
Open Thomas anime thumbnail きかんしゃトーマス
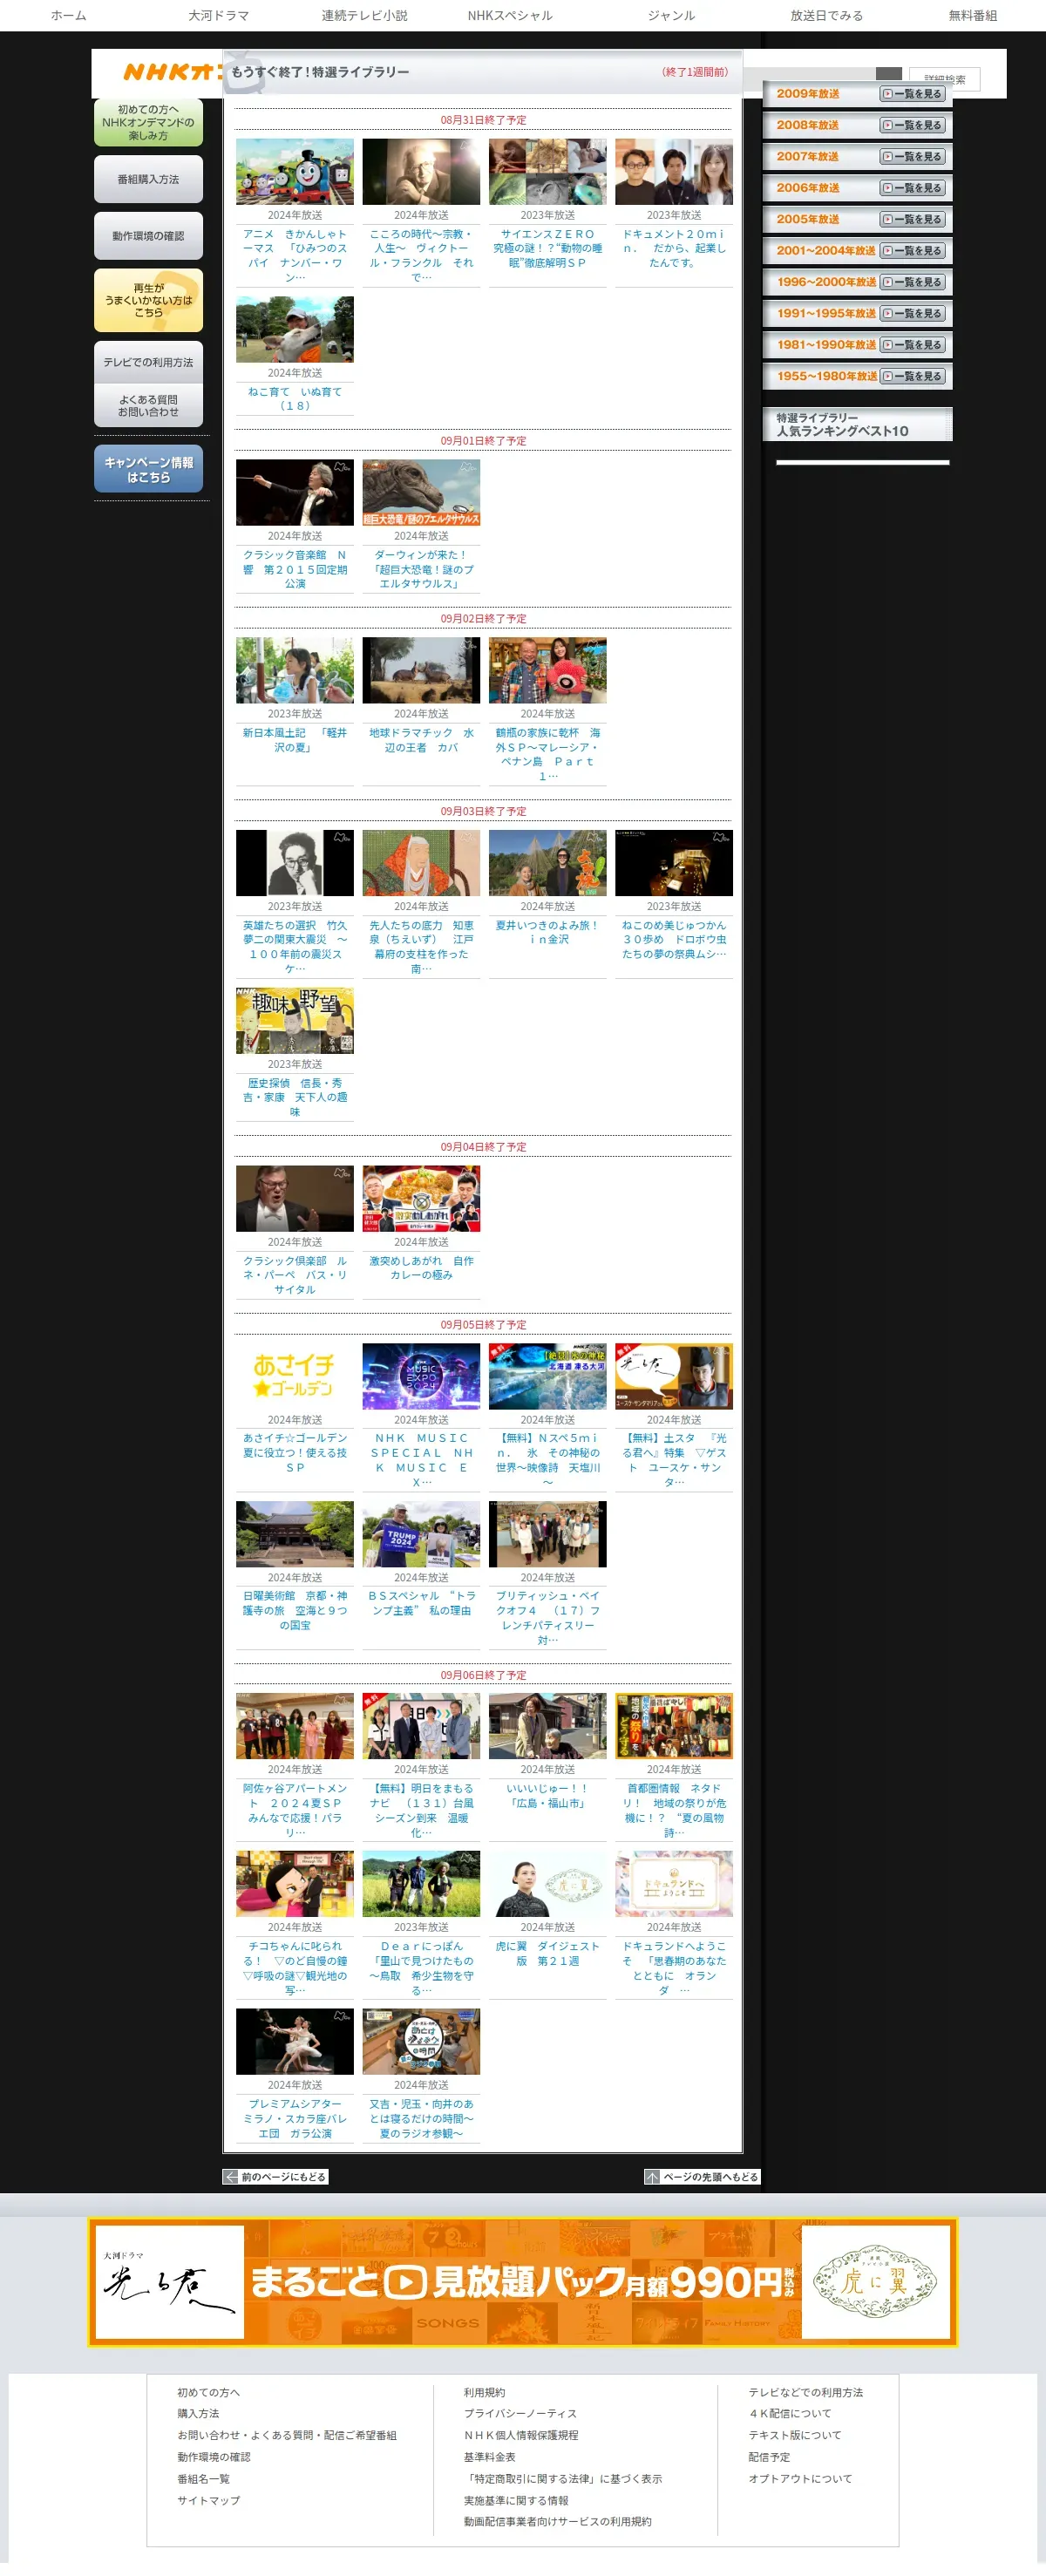point(295,171)
